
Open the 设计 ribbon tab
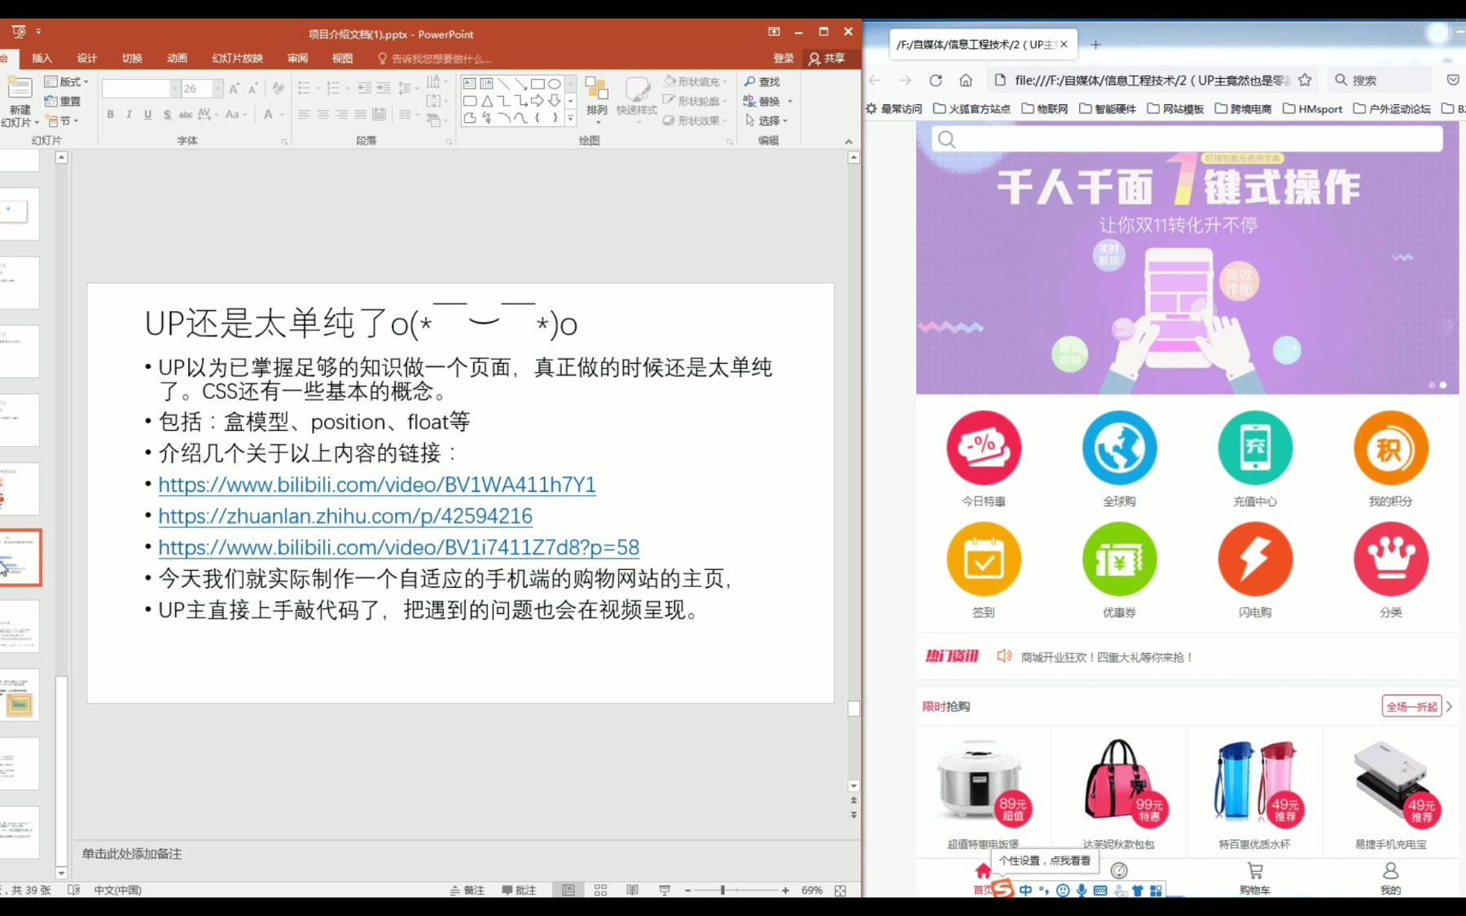(x=87, y=59)
